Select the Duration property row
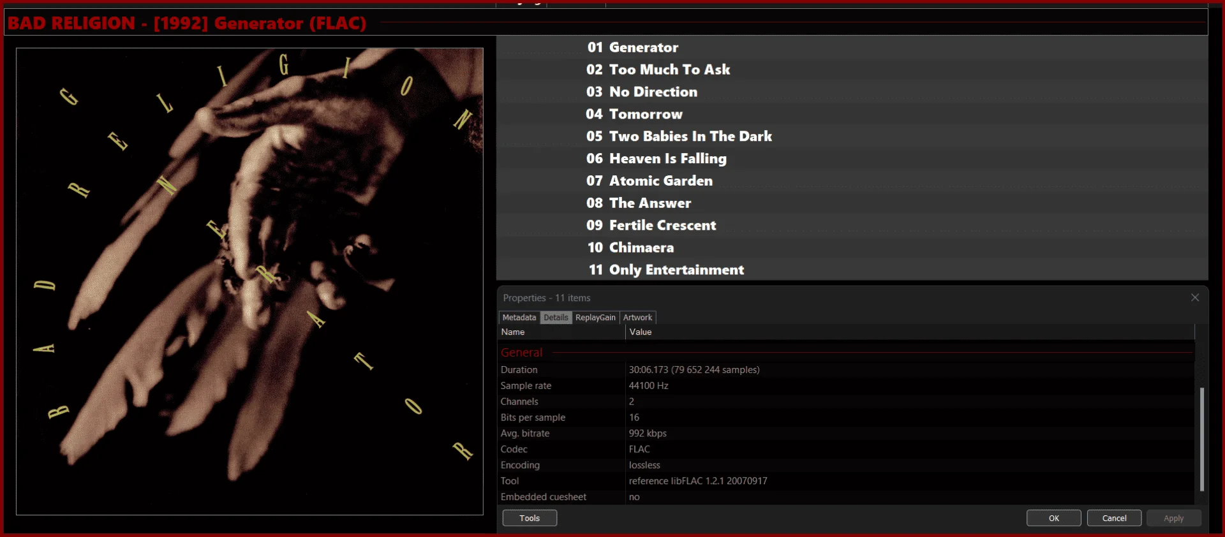The height and width of the screenshot is (537, 1225). tap(846, 370)
